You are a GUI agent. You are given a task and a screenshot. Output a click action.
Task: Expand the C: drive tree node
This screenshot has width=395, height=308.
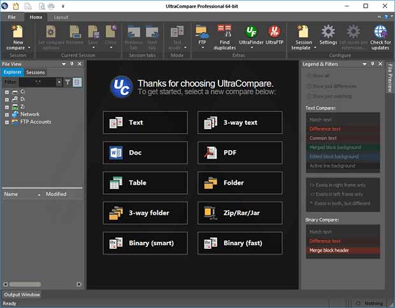[7, 92]
